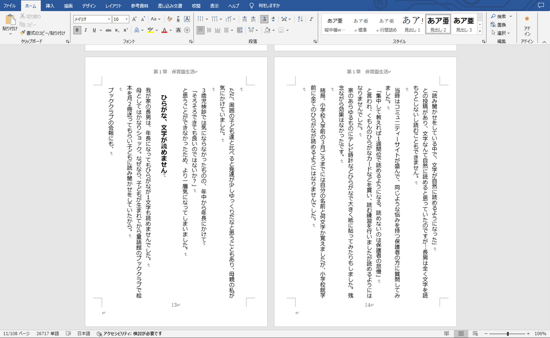Open the numbering list dropdown arrow
Screen dimensions: 550x338
click(x=221, y=19)
